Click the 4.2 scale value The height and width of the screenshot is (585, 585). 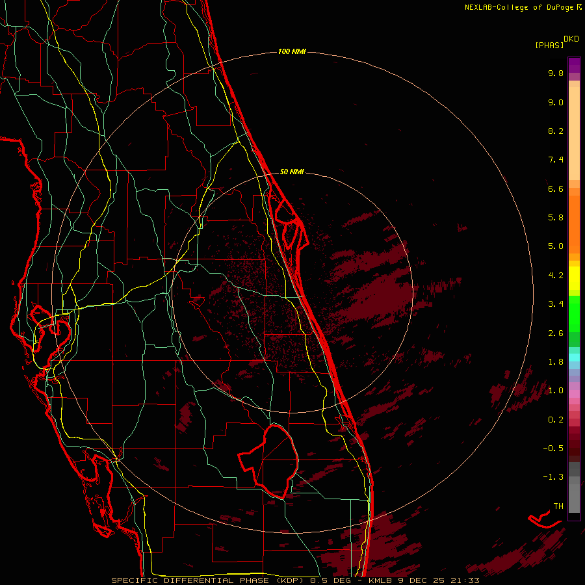[556, 276]
